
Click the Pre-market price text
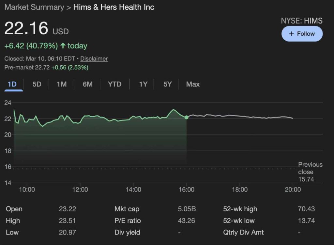(46, 68)
